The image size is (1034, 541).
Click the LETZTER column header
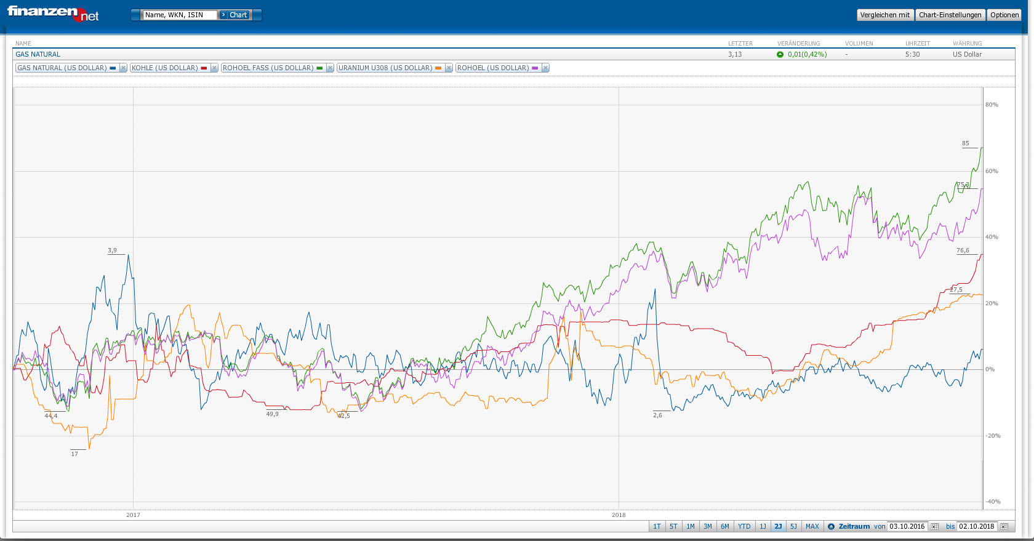tap(740, 44)
